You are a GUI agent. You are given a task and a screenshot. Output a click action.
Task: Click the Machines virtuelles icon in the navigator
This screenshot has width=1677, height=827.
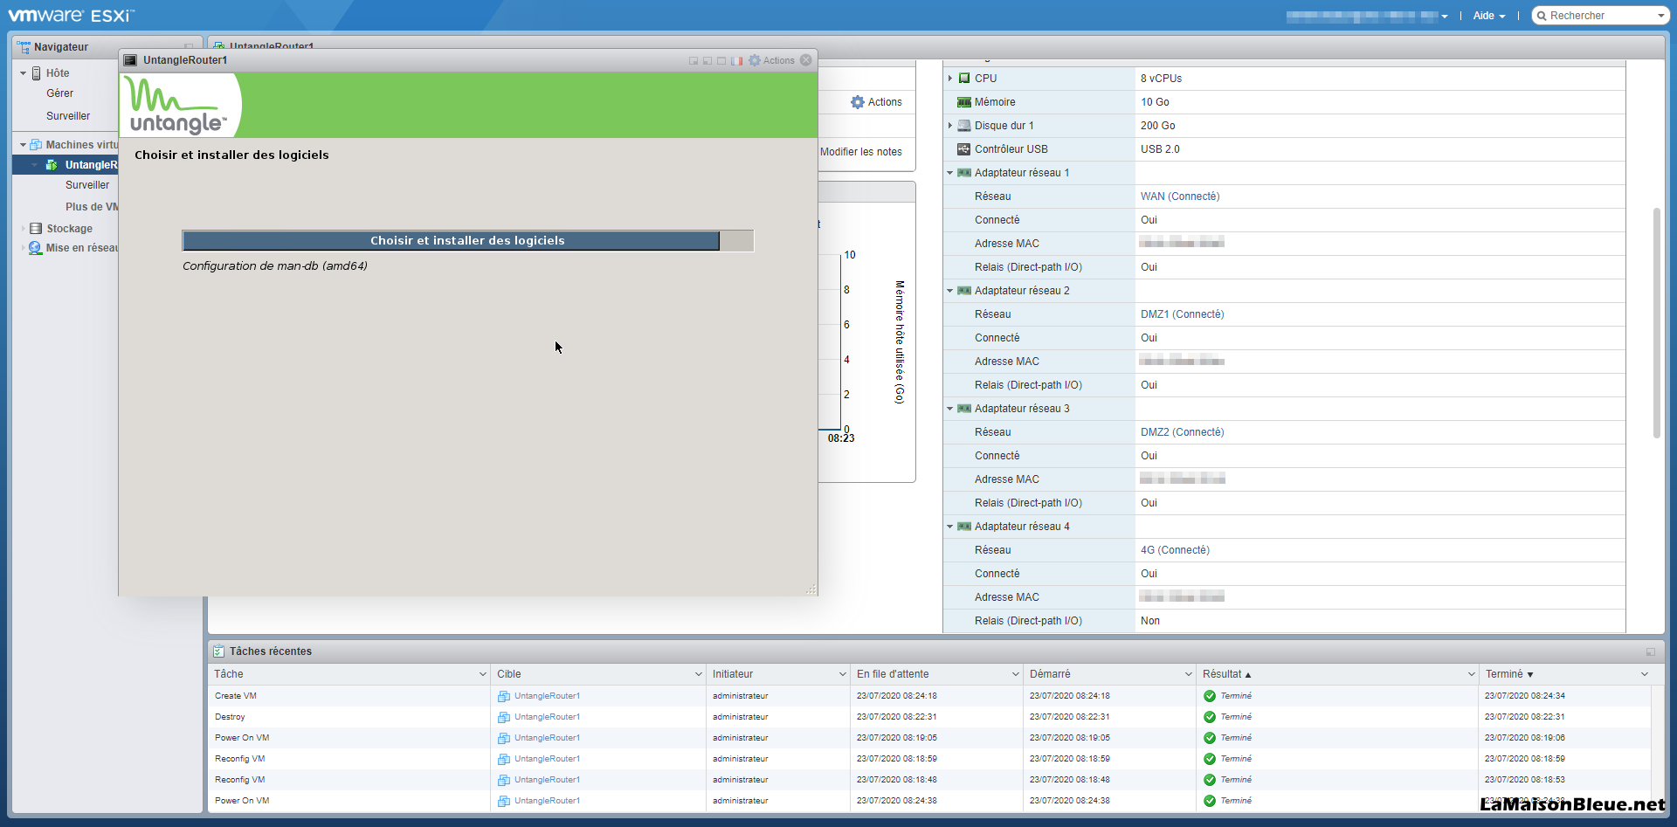36,145
